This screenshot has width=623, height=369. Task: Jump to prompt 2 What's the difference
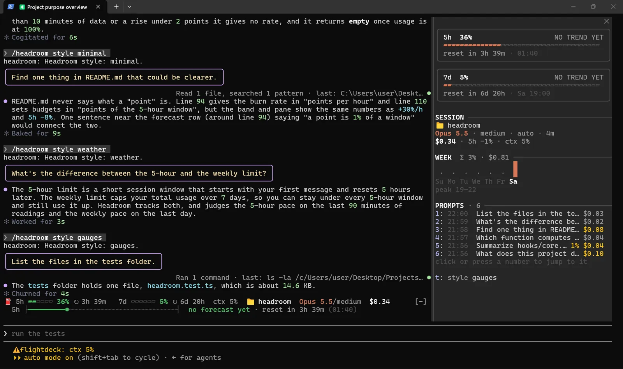tap(519, 221)
